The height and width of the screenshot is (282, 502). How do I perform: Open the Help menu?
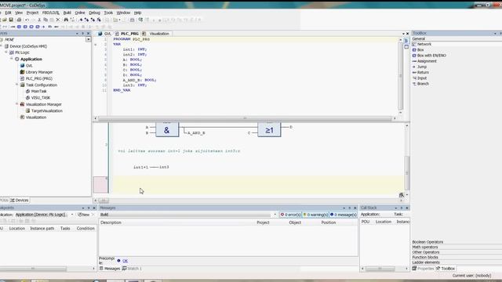[x=137, y=13]
